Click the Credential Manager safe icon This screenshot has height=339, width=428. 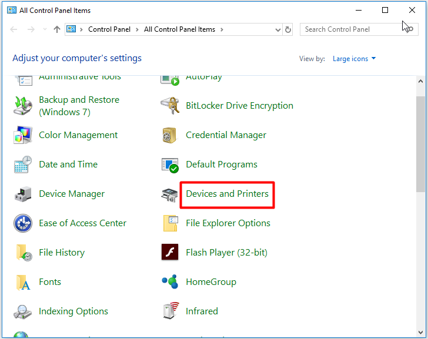170,135
